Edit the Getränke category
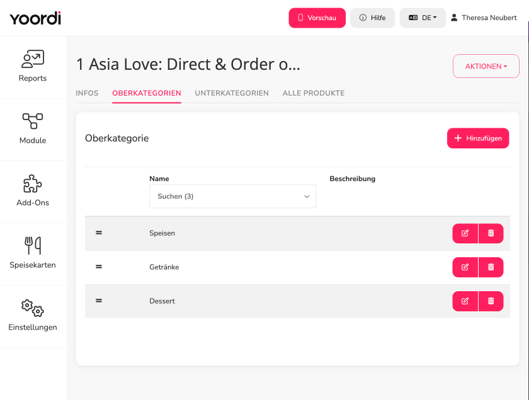Viewport: 529px width, 400px height. (x=465, y=267)
